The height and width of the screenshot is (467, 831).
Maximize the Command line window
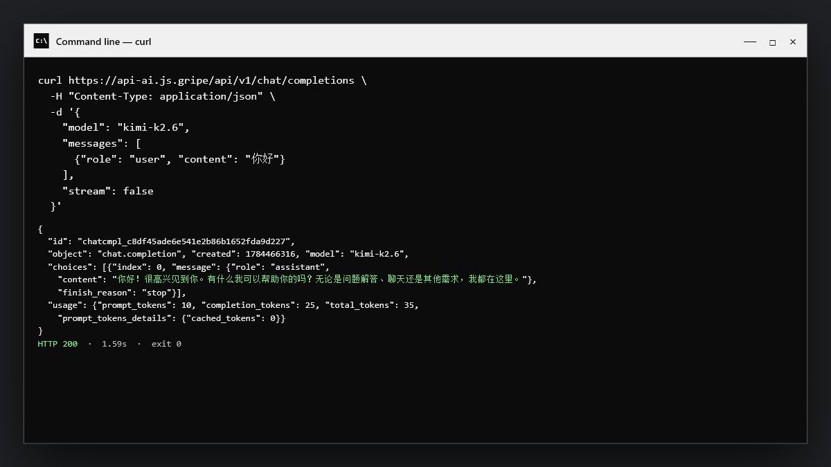click(x=772, y=42)
